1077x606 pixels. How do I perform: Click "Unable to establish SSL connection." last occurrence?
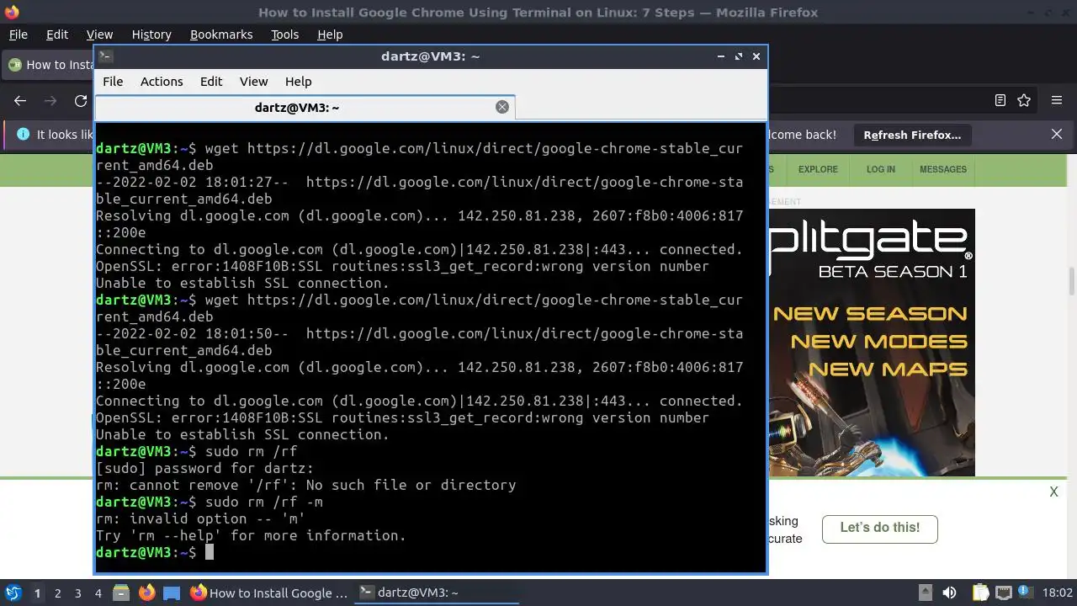pyautogui.click(x=243, y=434)
